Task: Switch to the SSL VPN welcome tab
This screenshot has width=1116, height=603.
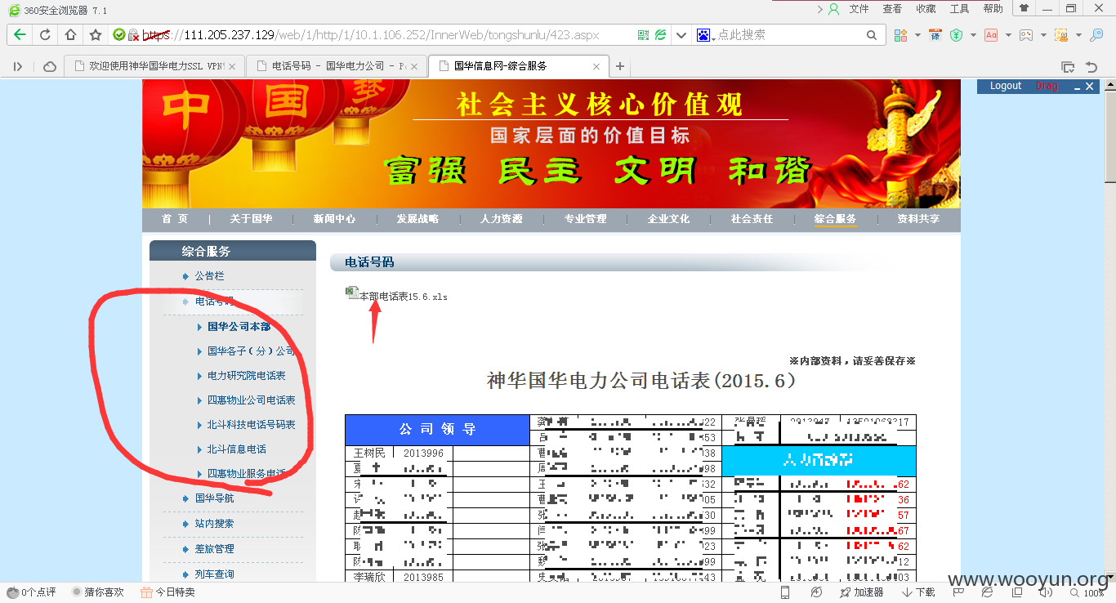Action: (x=154, y=66)
